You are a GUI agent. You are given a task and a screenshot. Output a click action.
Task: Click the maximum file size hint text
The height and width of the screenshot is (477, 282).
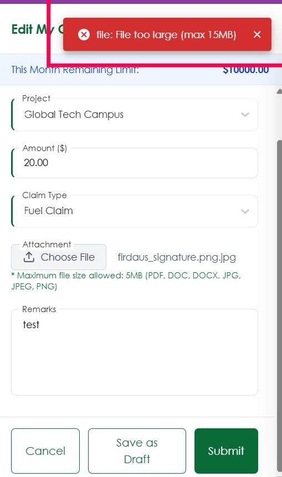[126, 281]
